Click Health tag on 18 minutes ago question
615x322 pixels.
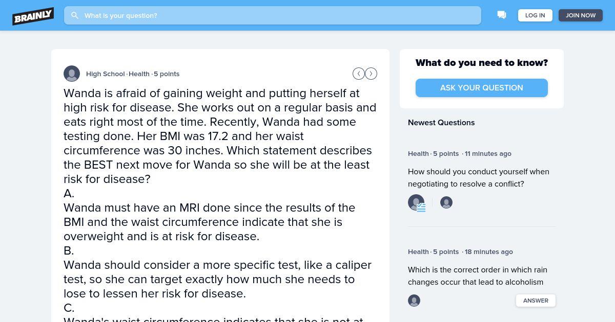pyautogui.click(x=418, y=251)
